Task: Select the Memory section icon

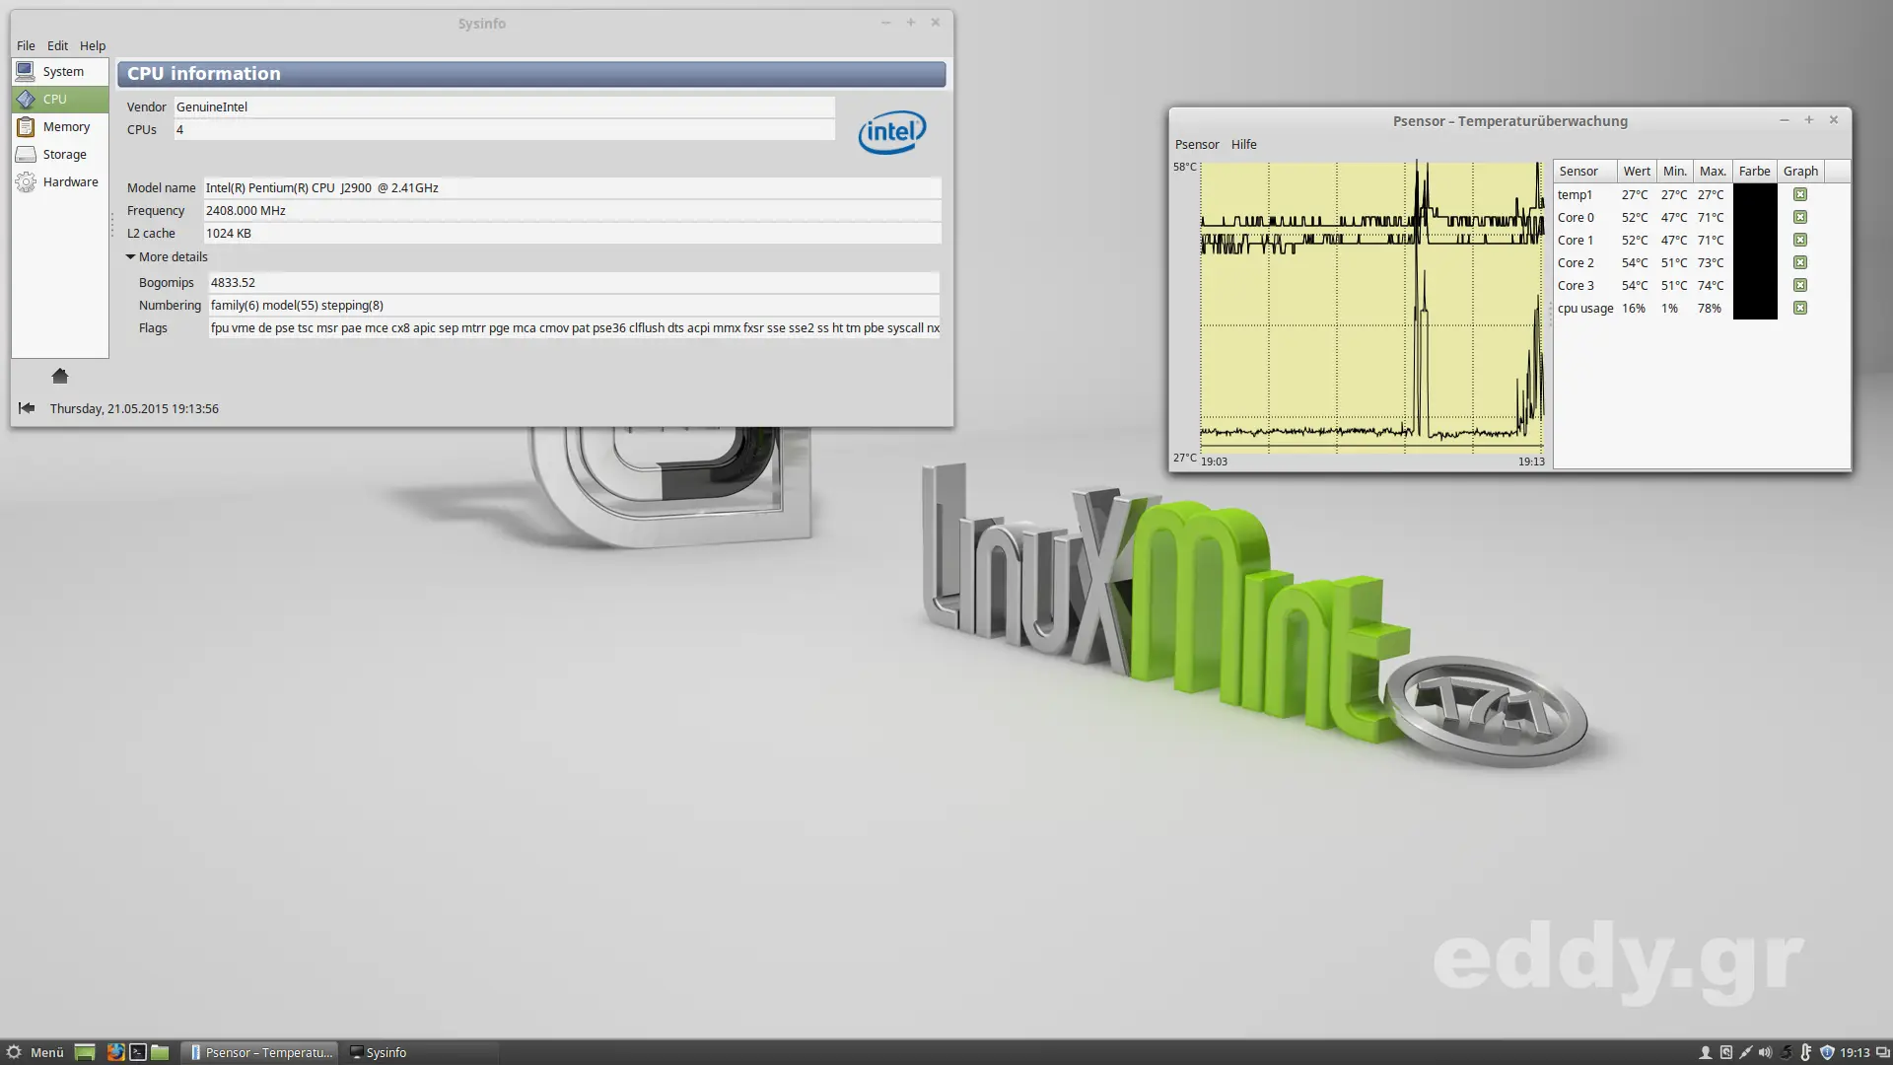Action: (26, 127)
